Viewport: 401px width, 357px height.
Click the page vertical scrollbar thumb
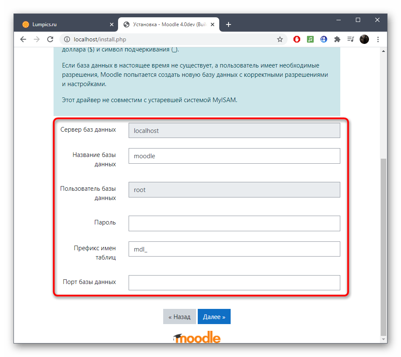[x=383, y=245]
